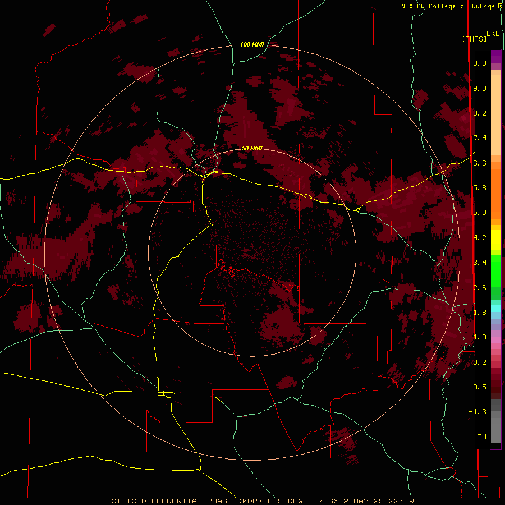Click the -0.5 scale value
The height and width of the screenshot is (505, 505).
(478, 387)
